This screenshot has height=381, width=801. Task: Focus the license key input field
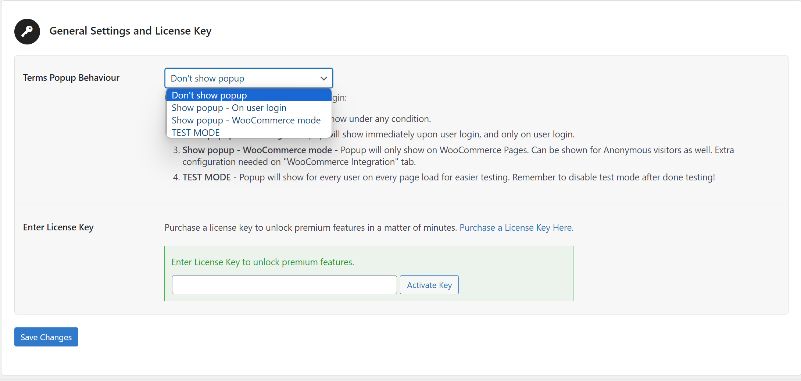coord(285,285)
